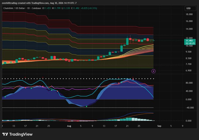Image resolution: width=199 pixels, height=140 pixels.
Task: Click the 21 date label after Aug
Action: point(127,126)
